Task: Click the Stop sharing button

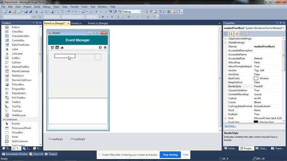Action: tap(170, 155)
